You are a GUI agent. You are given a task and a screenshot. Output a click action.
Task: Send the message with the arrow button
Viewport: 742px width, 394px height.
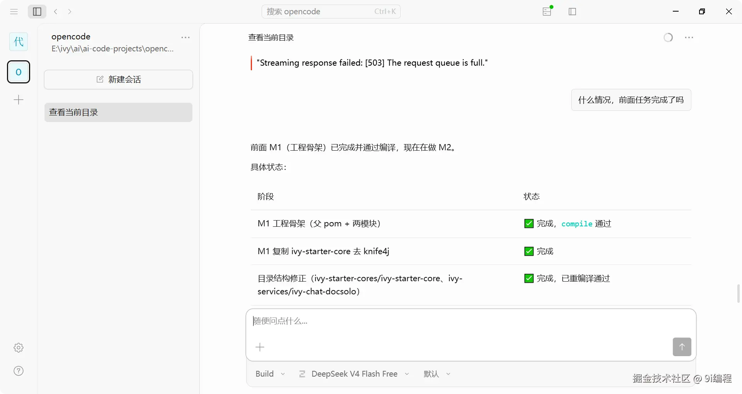coord(682,347)
